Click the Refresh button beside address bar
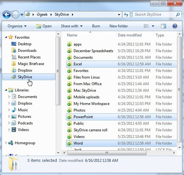Image resolution: width=184 pixels, height=175 pixels. 126,15
